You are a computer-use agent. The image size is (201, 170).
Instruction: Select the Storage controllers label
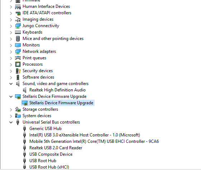pyautogui.click(x=40, y=109)
